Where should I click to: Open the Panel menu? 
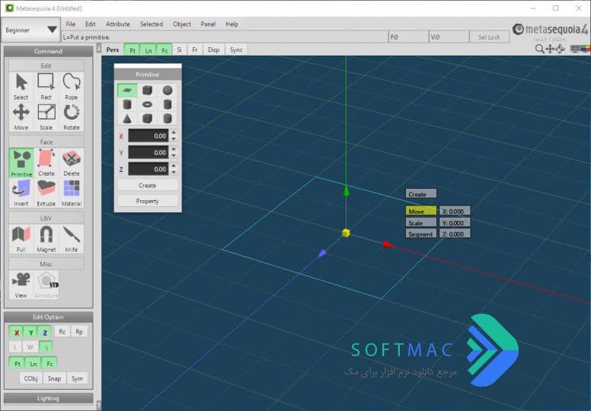point(208,24)
